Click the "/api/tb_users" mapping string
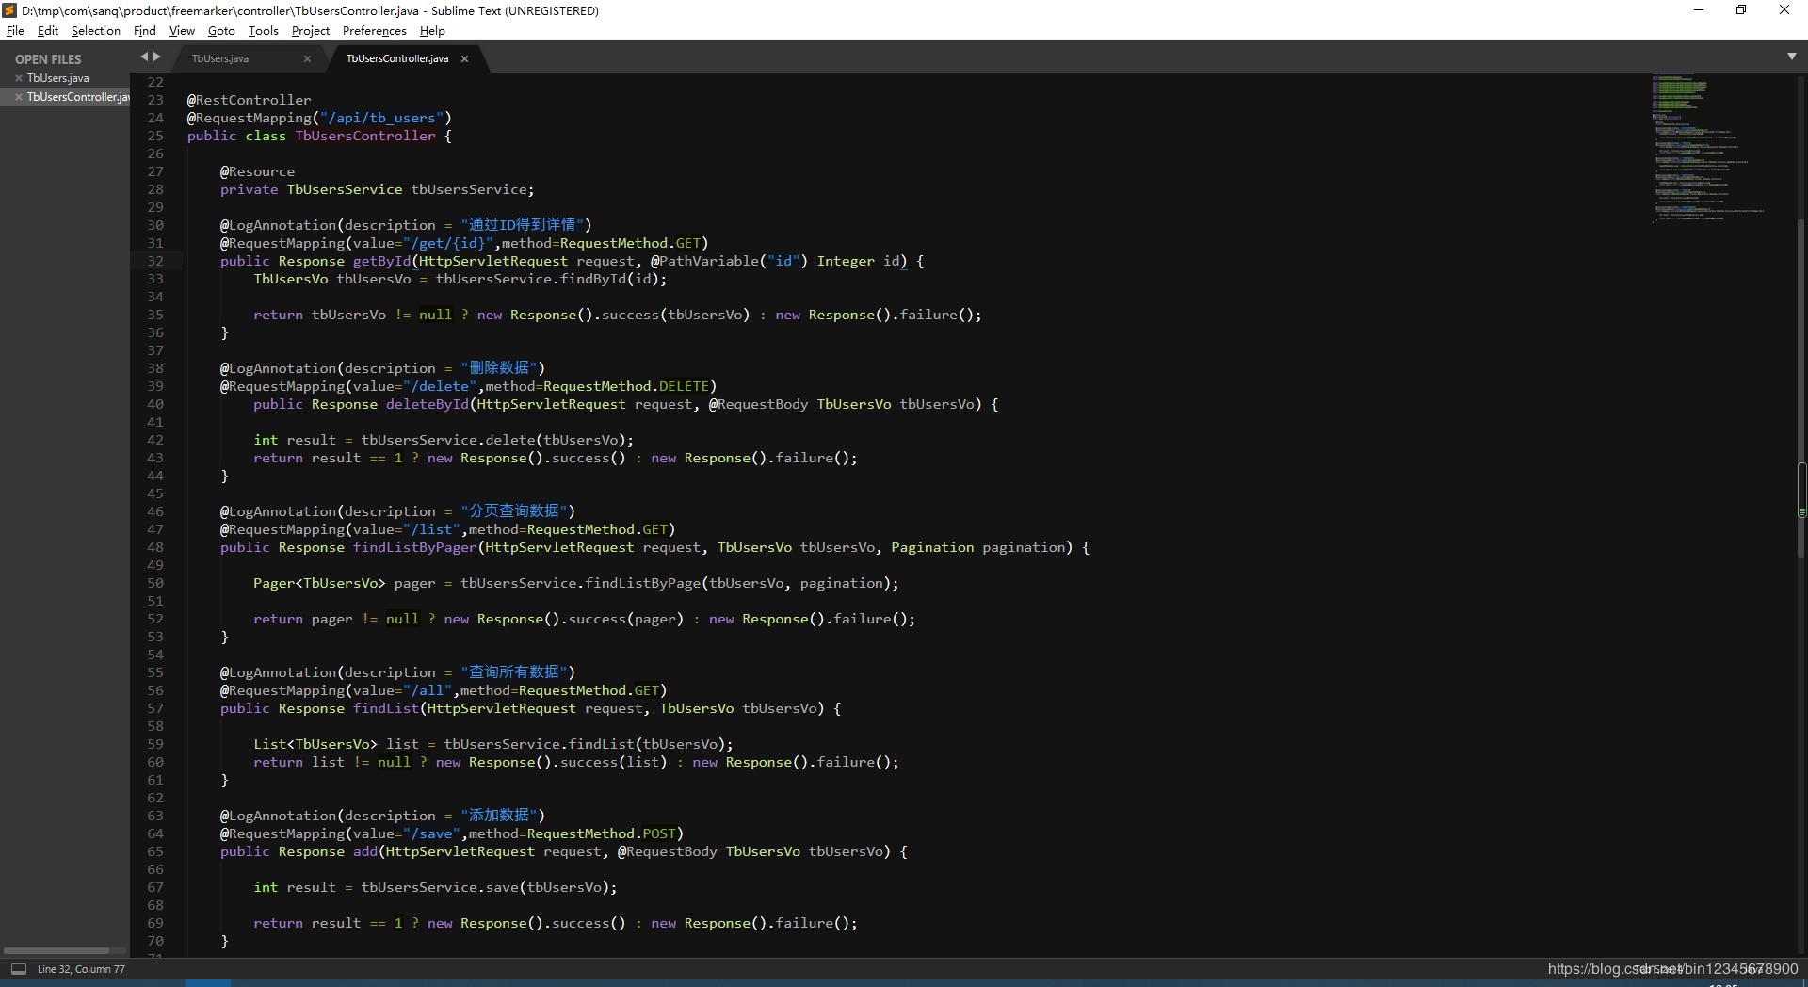The height and width of the screenshot is (987, 1808). [381, 118]
